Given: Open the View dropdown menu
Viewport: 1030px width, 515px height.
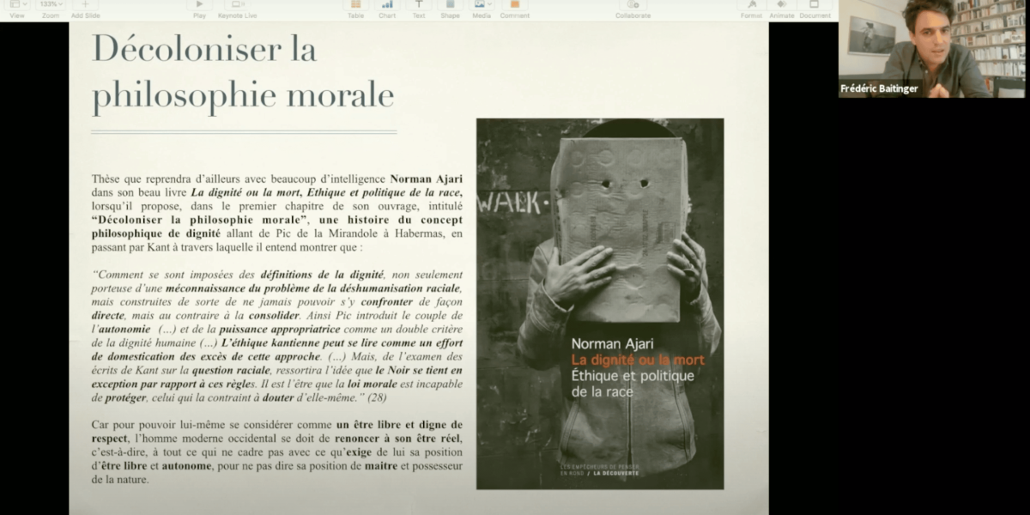Looking at the screenshot, I should (17, 5).
